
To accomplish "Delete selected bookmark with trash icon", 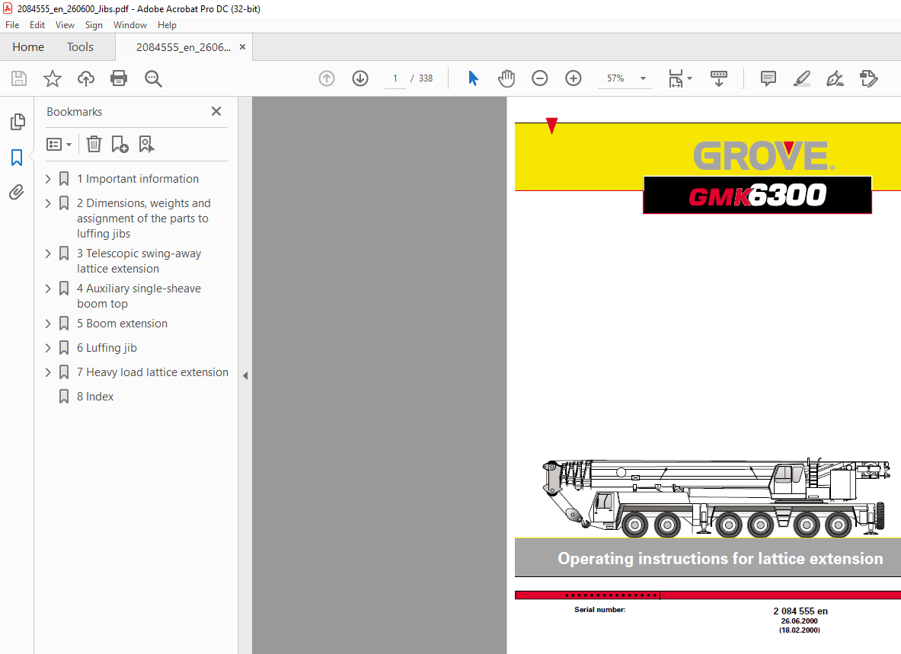I will [94, 144].
